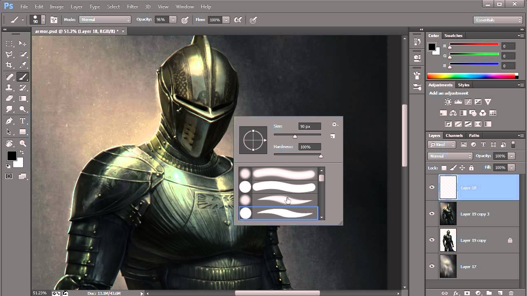Select the Healing Brush tool
527x296 pixels.
(x=9, y=77)
